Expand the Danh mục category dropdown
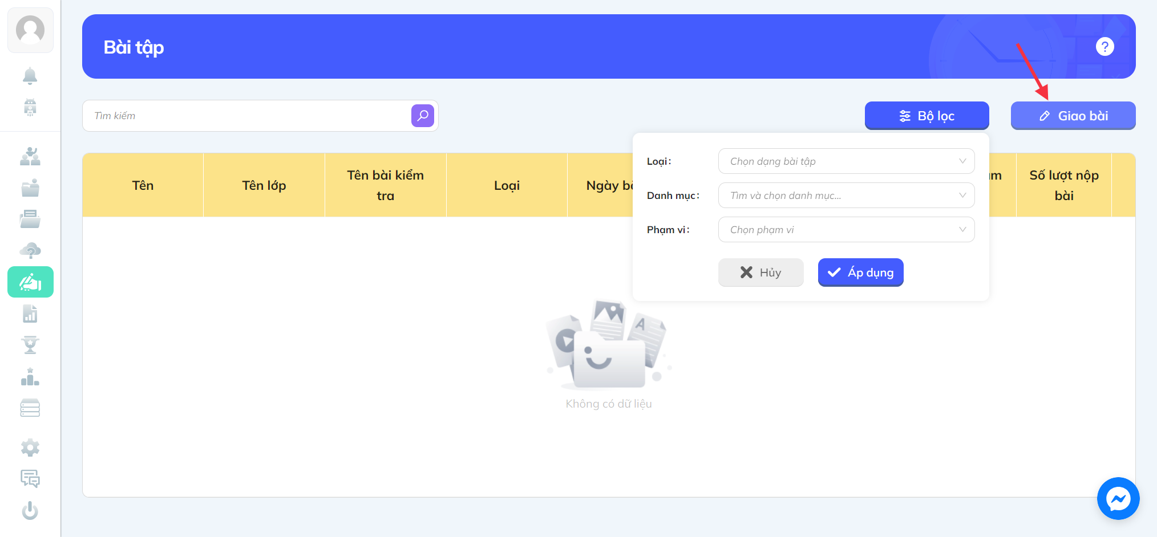 point(847,196)
